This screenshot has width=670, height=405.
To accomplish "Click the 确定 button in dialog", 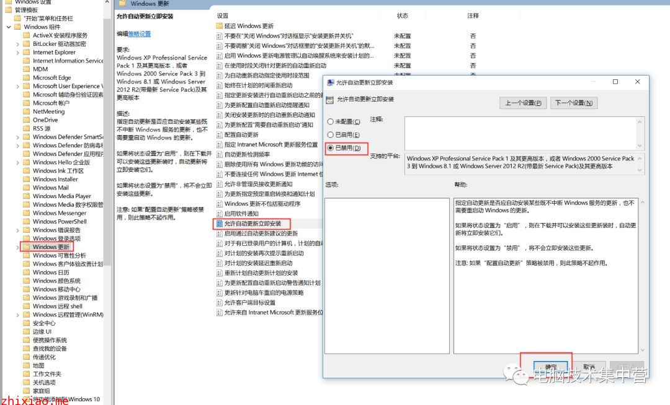I will point(550,367).
